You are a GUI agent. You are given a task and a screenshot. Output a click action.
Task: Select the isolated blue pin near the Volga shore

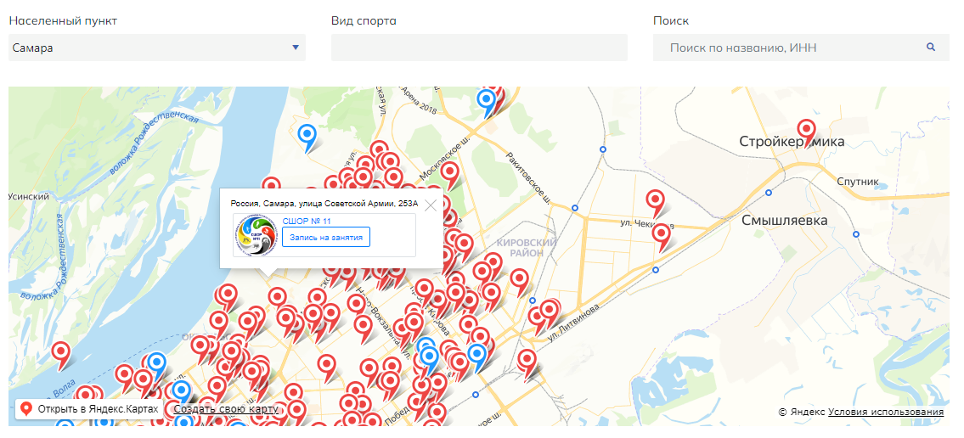(x=307, y=134)
